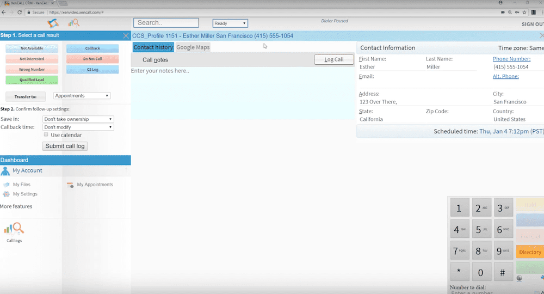Select Not Interested call result
544x294 pixels.
(32, 59)
